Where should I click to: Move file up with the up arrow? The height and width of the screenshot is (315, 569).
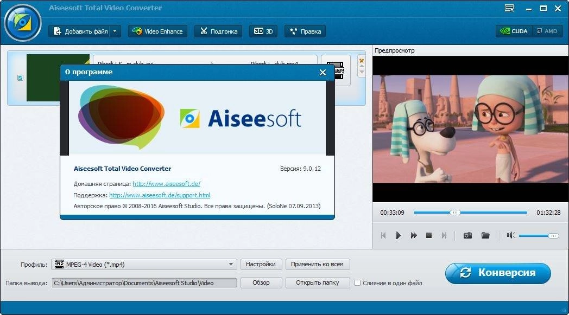pos(362,66)
